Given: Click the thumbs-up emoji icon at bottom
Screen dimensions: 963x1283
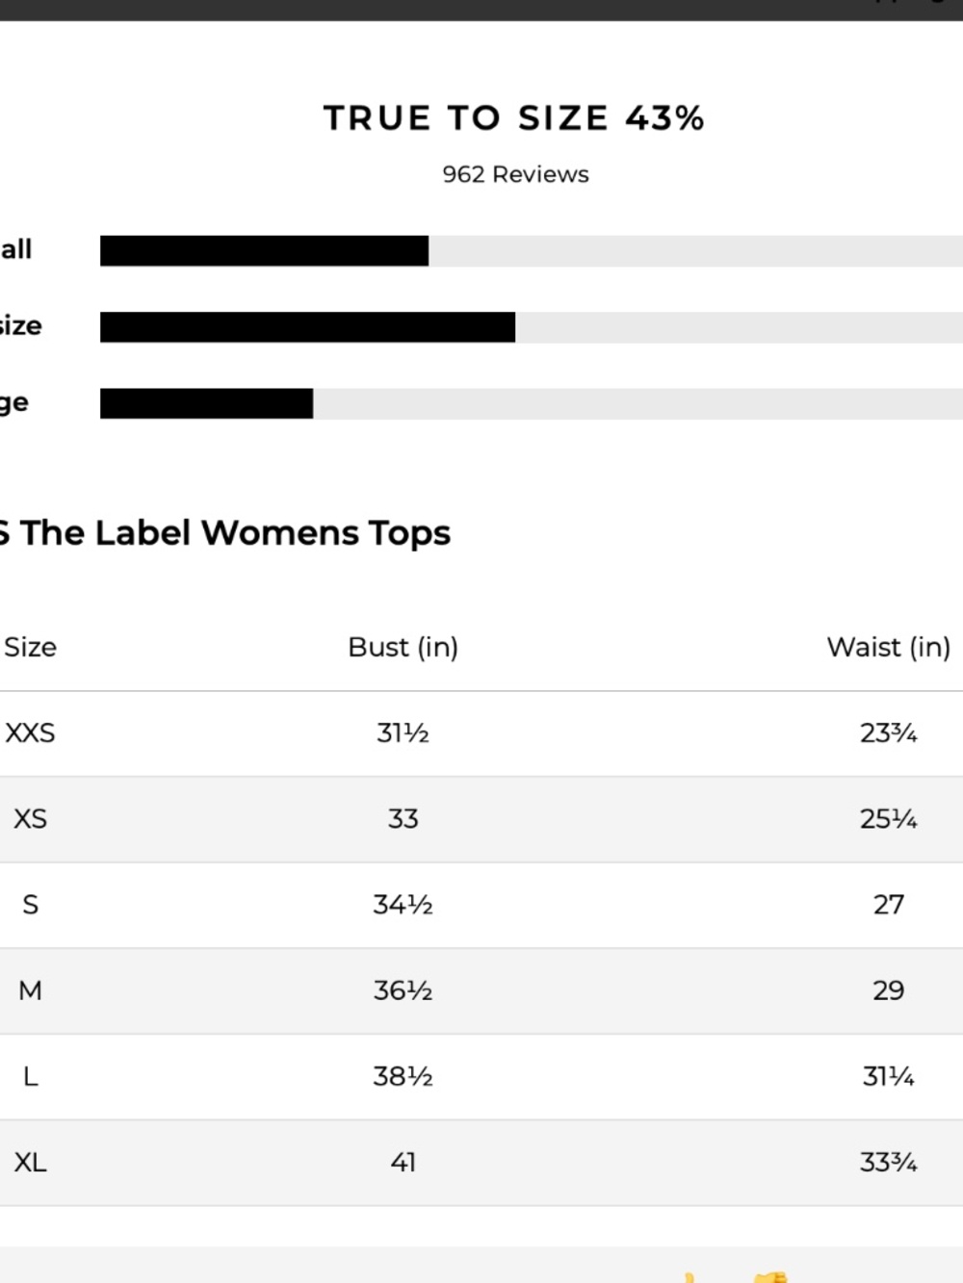Looking at the screenshot, I should point(689,1278).
